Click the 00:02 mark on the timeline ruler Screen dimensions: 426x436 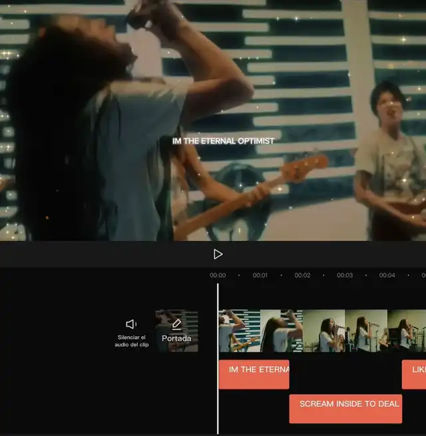302,276
